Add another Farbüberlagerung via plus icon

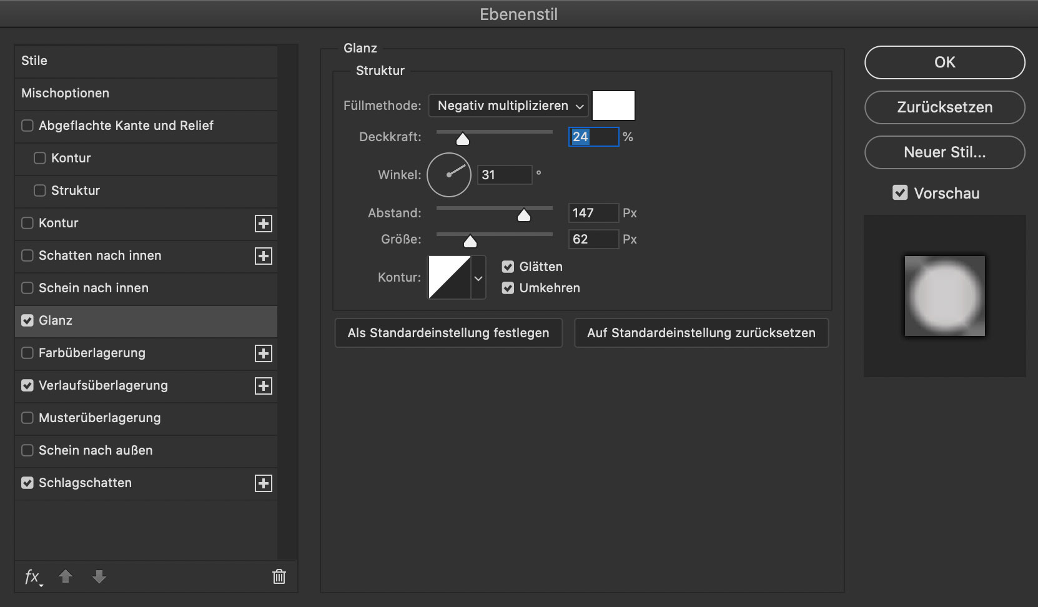264,353
